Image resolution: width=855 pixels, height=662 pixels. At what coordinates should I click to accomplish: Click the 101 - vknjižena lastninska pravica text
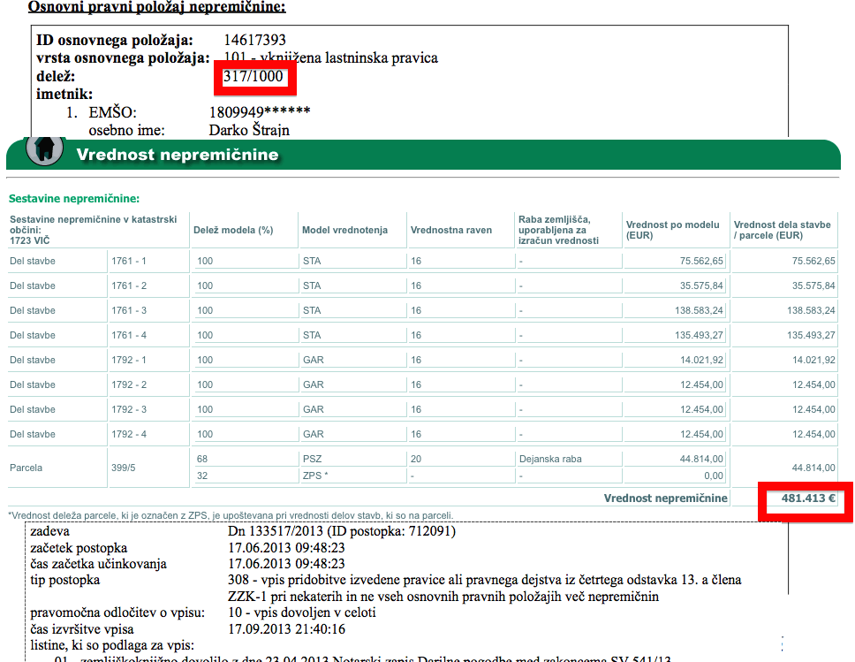[330, 57]
